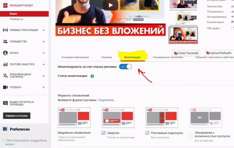
Task: Open Оверлей с призывом к действию tab
Action: 215,57
